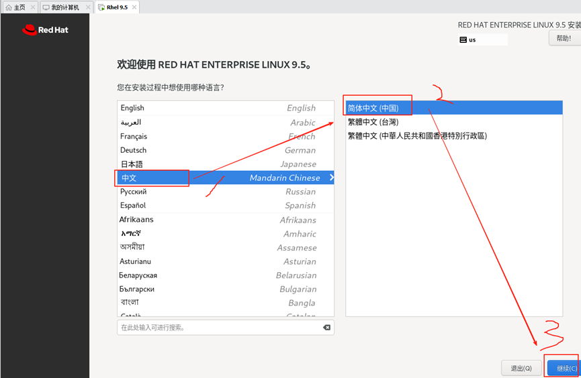Select Français in the language list
This screenshot has width=581, height=378.
225,136
